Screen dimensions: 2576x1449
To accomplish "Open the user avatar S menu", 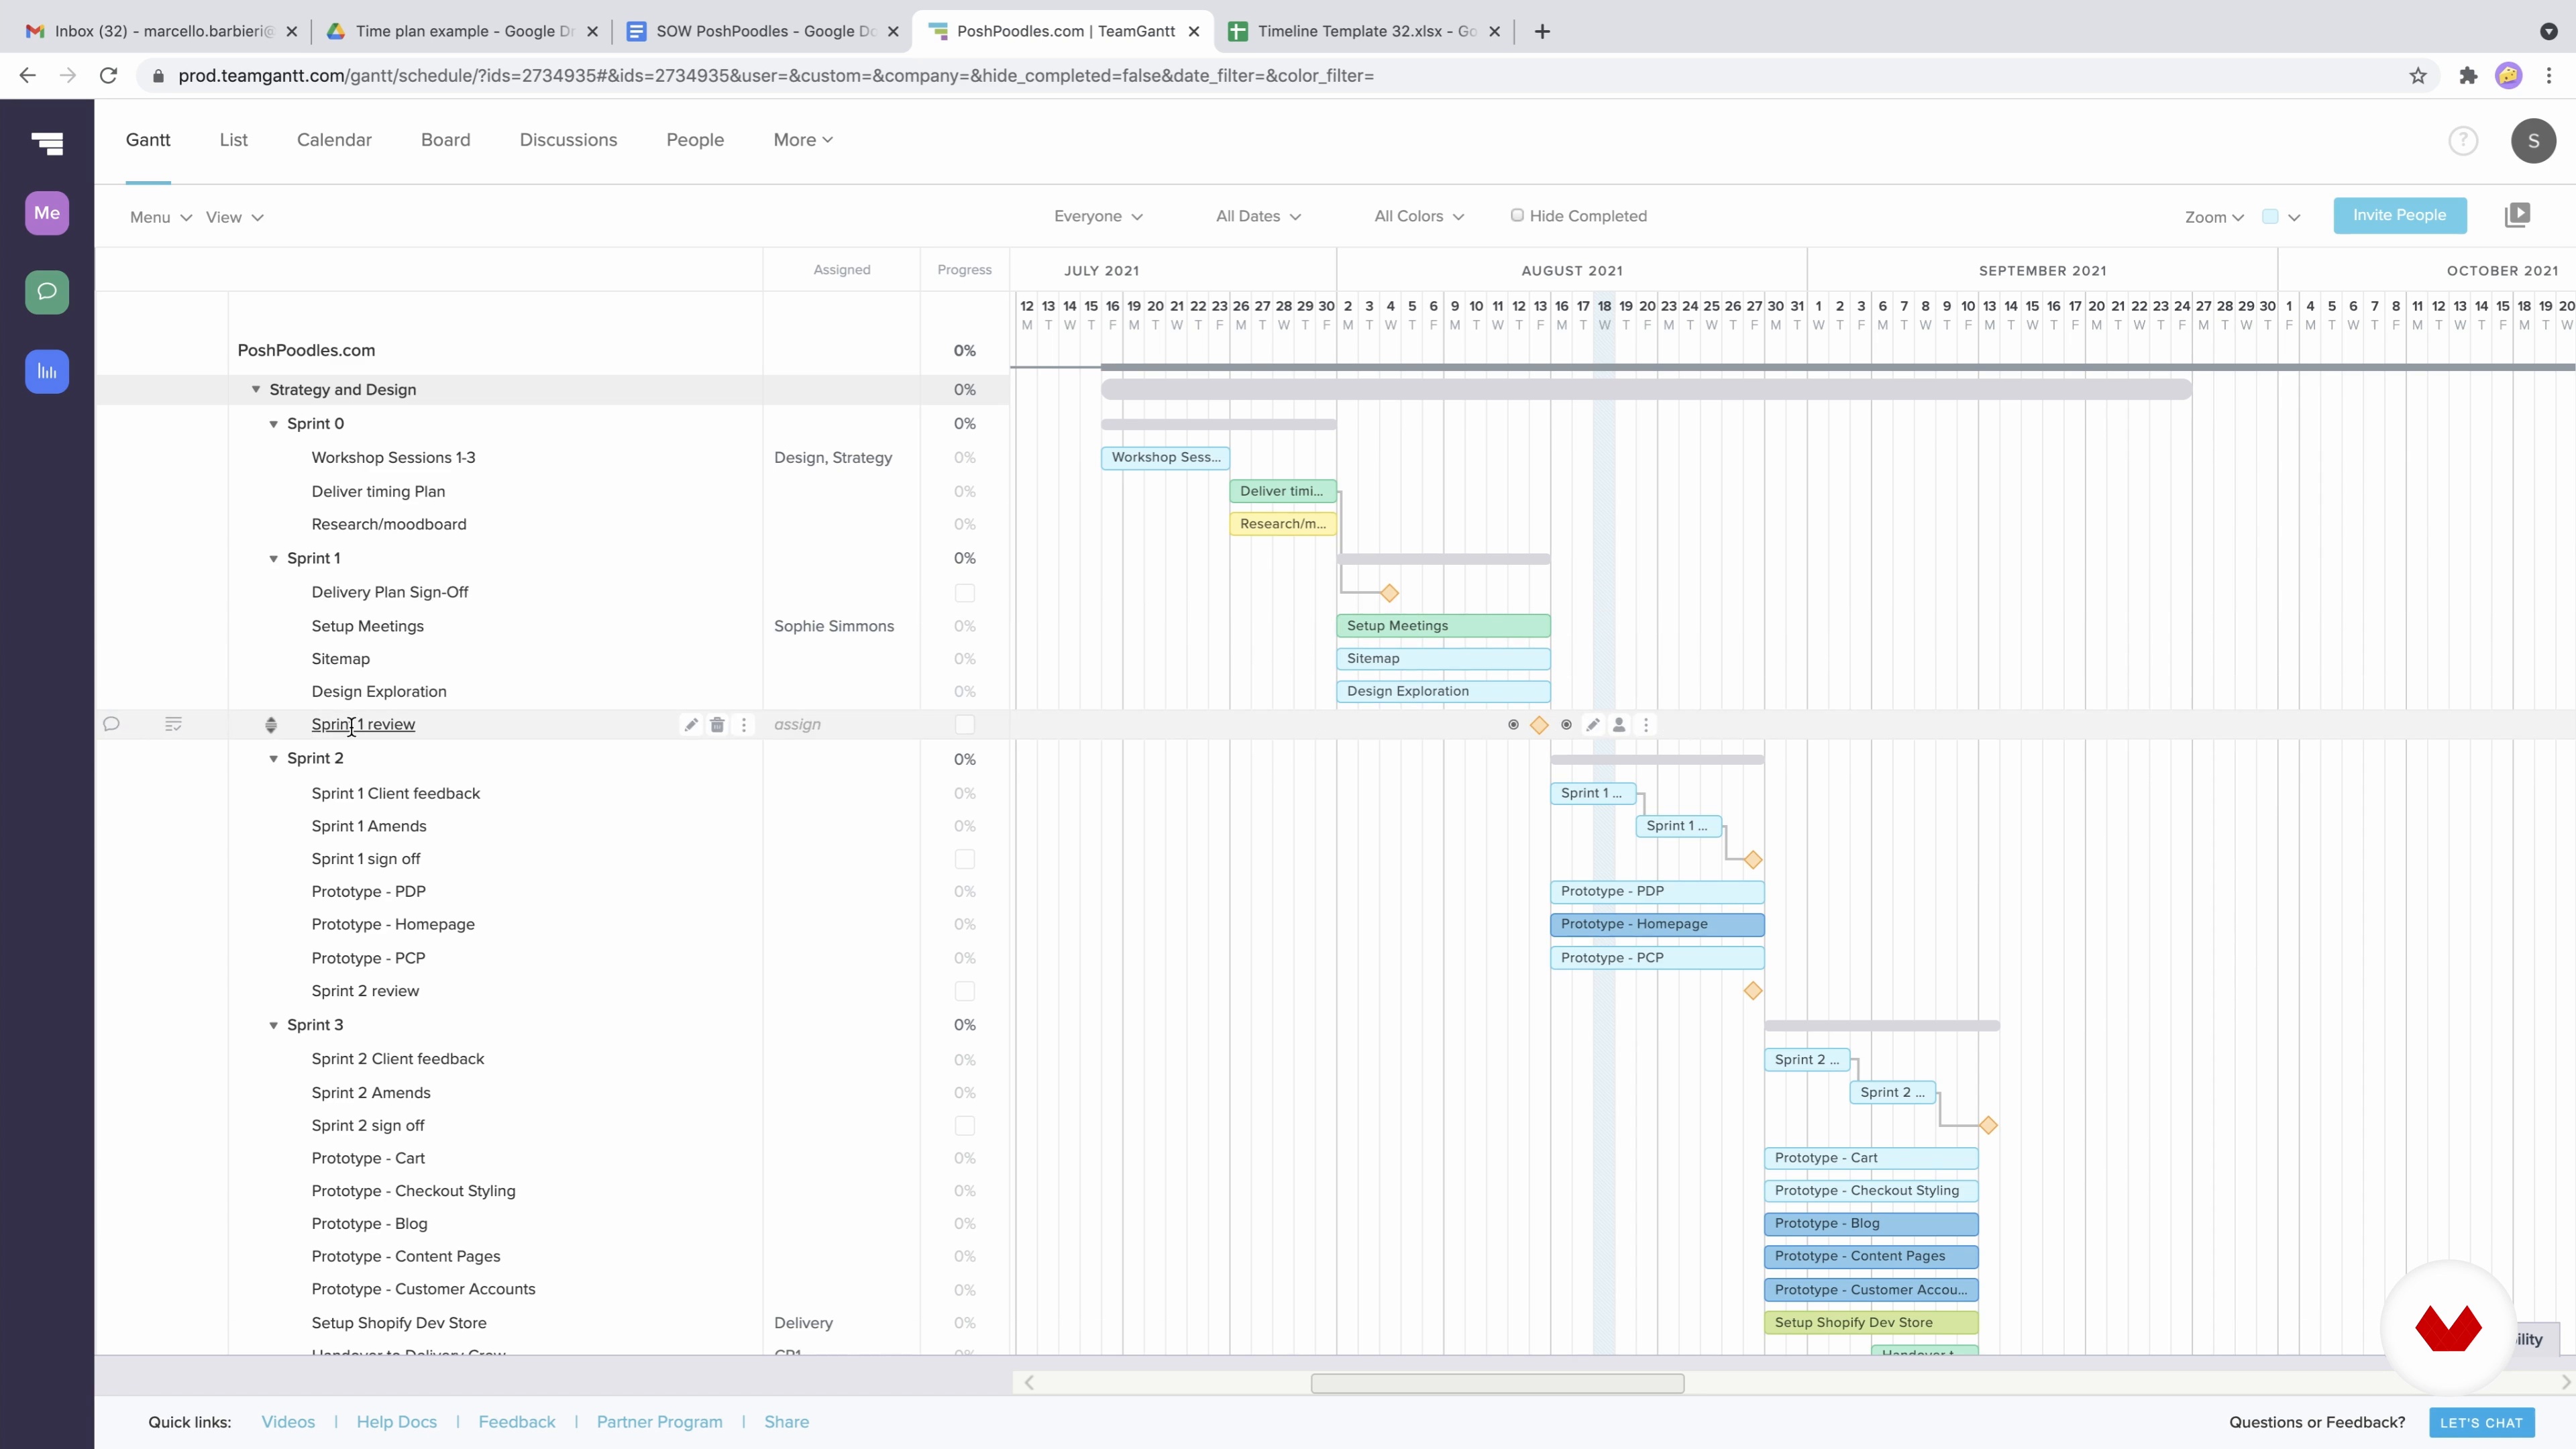I will click(2533, 141).
